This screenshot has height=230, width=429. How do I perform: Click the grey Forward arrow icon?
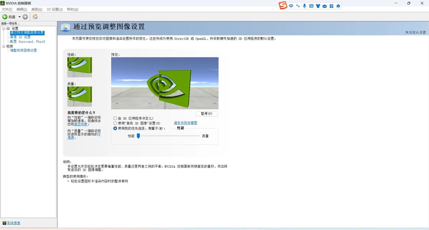pyautogui.click(x=25, y=17)
